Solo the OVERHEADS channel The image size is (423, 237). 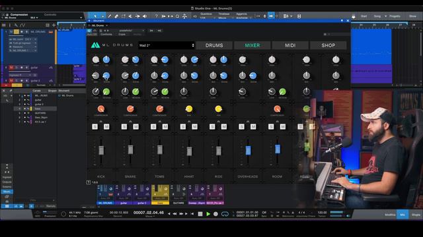pos(241,126)
